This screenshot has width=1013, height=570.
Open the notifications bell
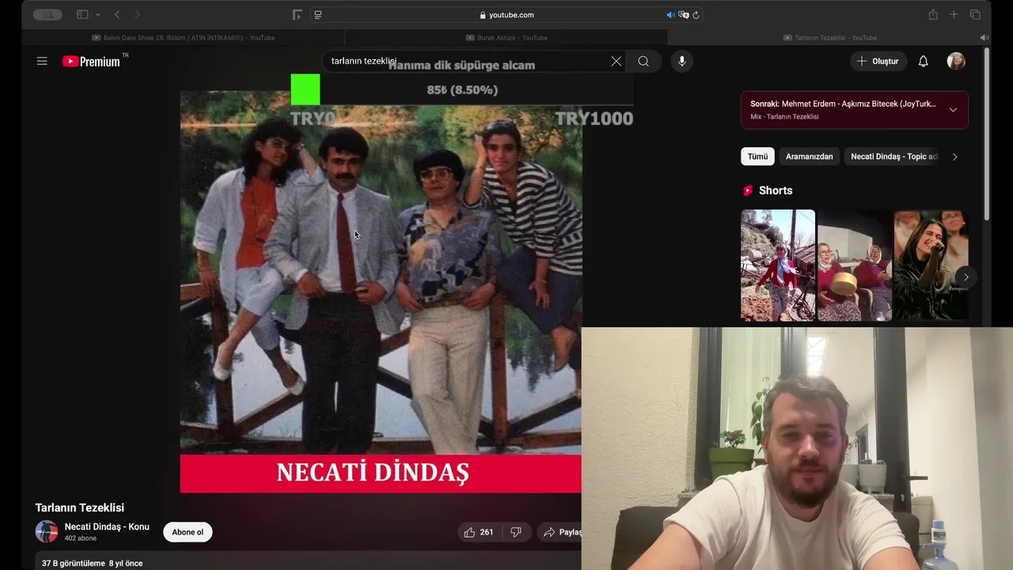pyautogui.click(x=923, y=61)
